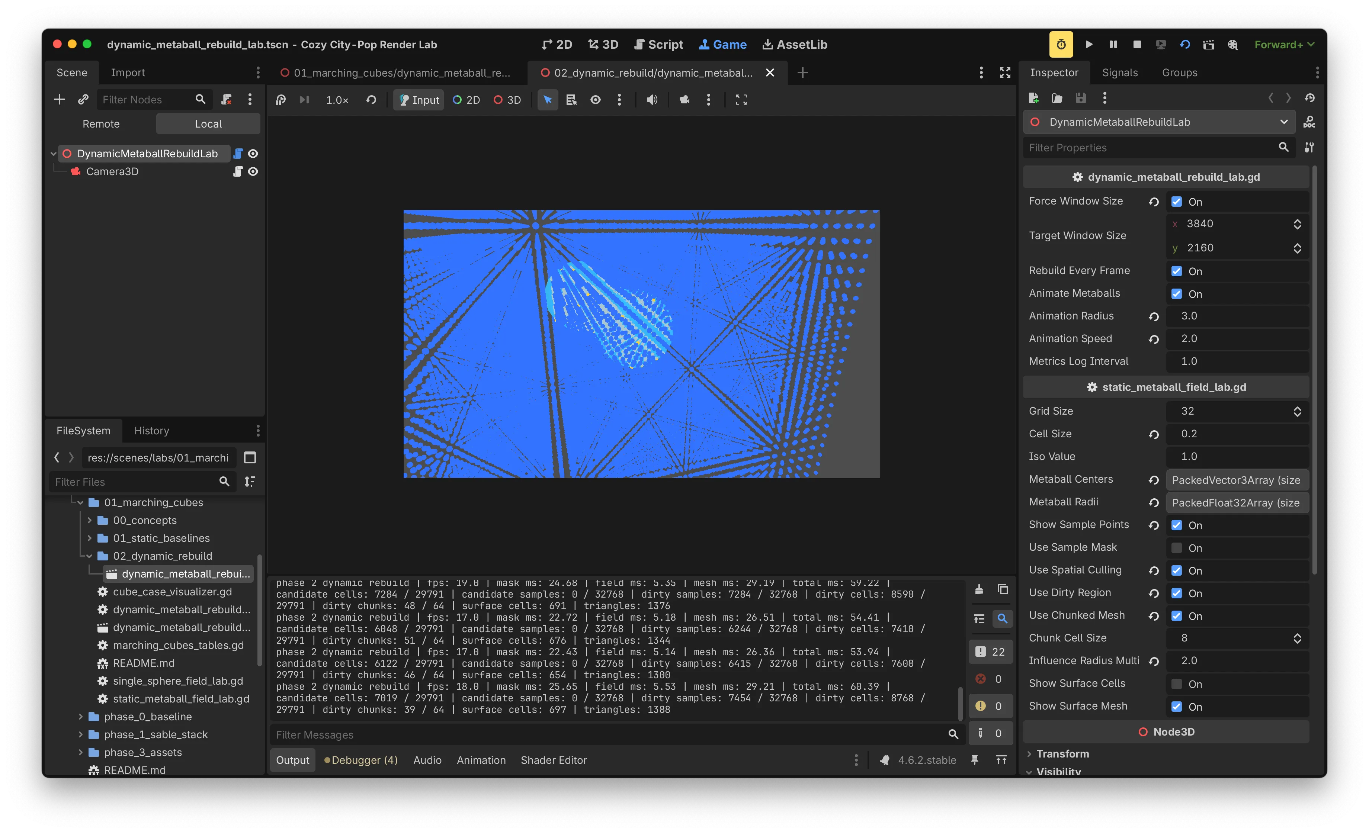
Task: Click the suspend embedded game icon
Action: coord(280,100)
